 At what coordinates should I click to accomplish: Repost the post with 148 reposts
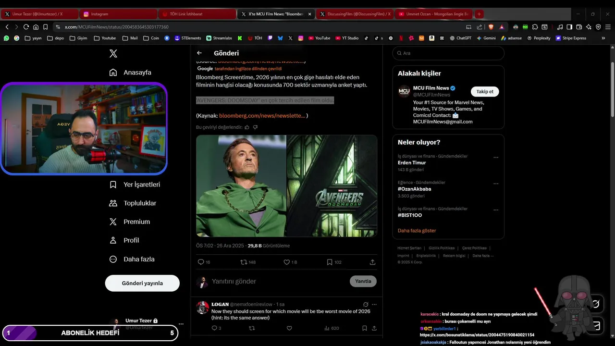pyautogui.click(x=248, y=262)
